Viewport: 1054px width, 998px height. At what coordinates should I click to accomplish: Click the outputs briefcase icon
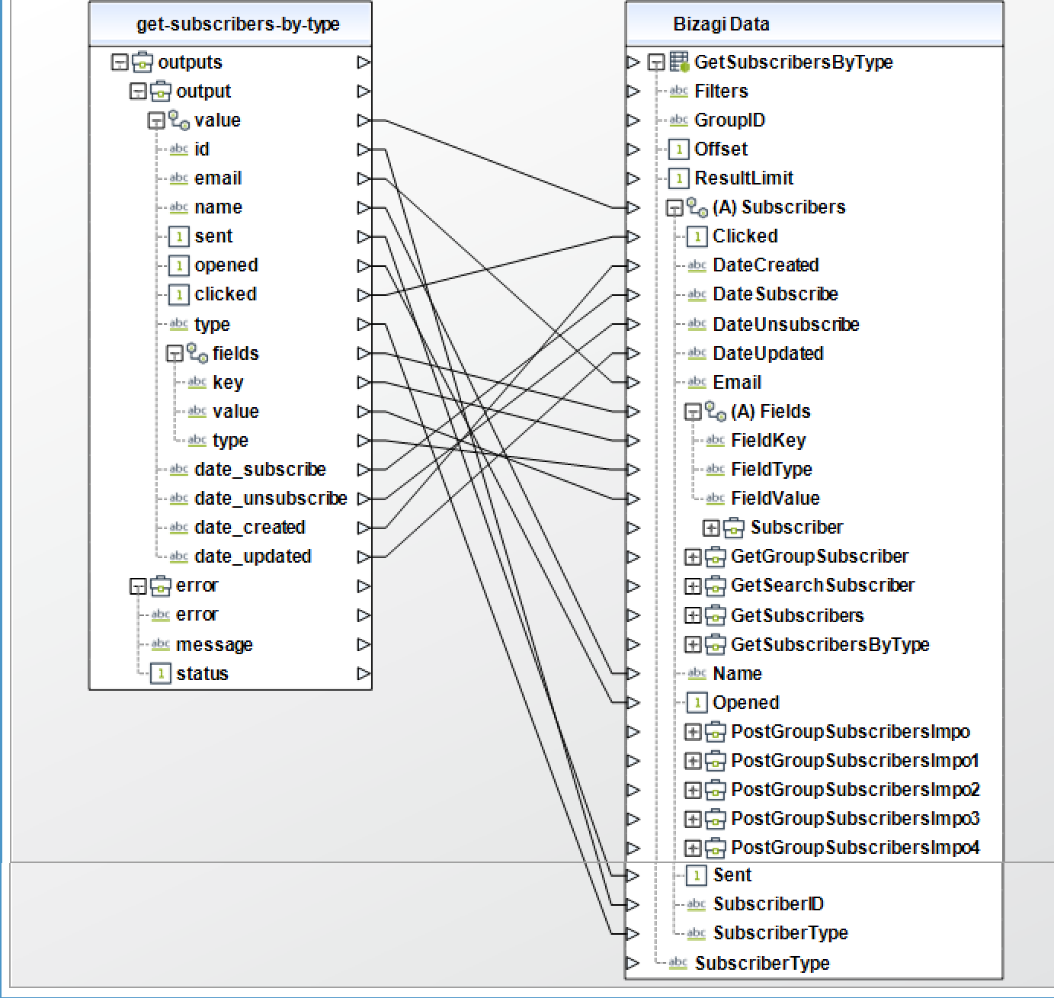click(143, 62)
